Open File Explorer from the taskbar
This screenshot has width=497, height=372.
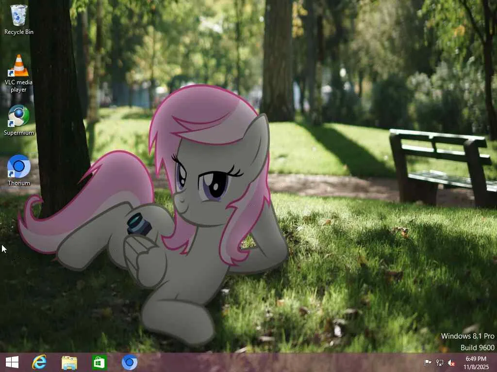69,362
